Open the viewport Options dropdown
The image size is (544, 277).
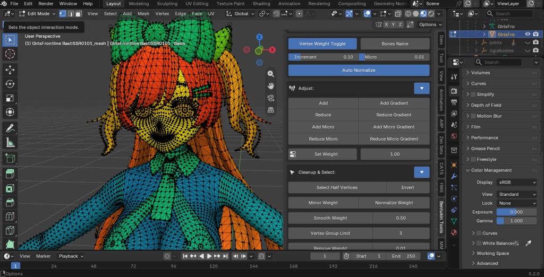coord(430,24)
